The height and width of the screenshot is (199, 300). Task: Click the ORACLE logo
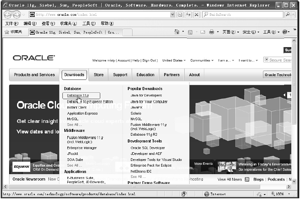34,58
